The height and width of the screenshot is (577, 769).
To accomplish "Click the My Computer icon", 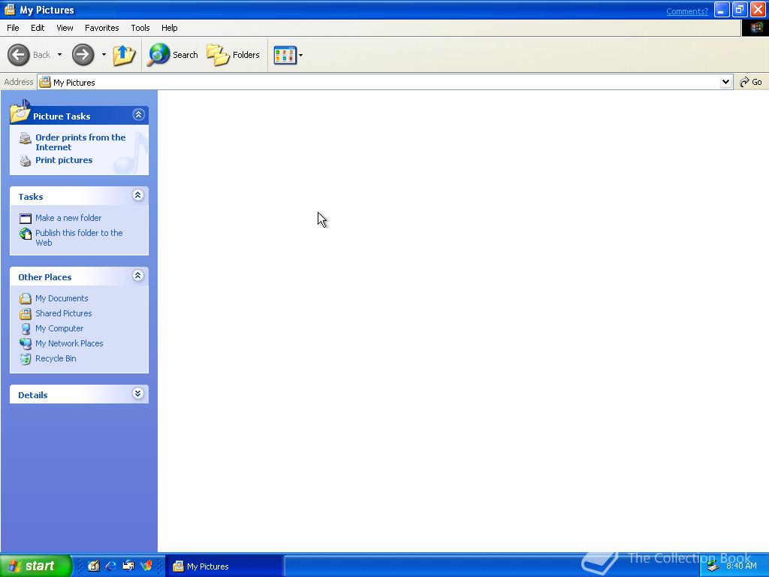I will [x=26, y=329].
